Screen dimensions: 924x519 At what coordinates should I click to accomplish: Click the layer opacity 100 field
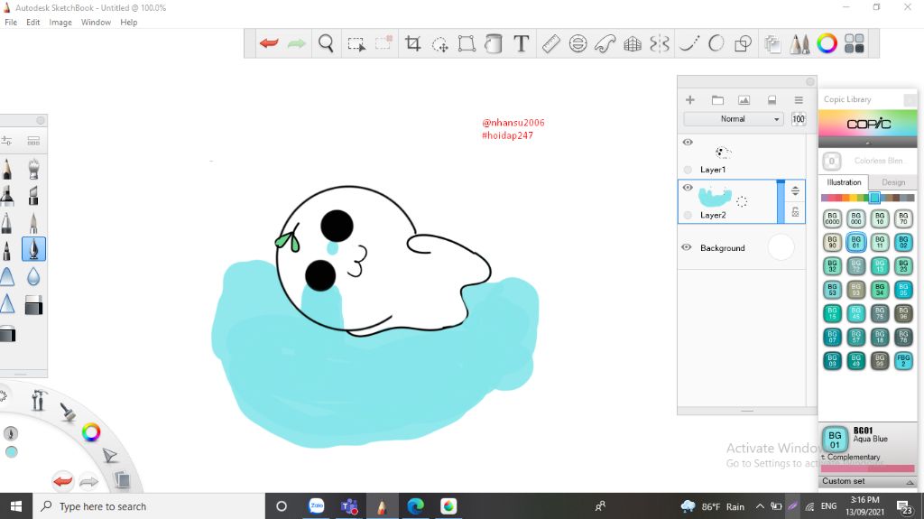point(798,118)
